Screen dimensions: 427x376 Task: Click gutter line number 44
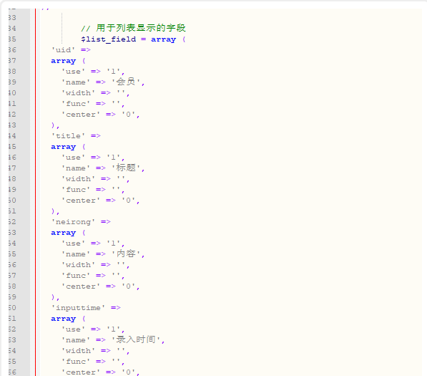coord(12,136)
